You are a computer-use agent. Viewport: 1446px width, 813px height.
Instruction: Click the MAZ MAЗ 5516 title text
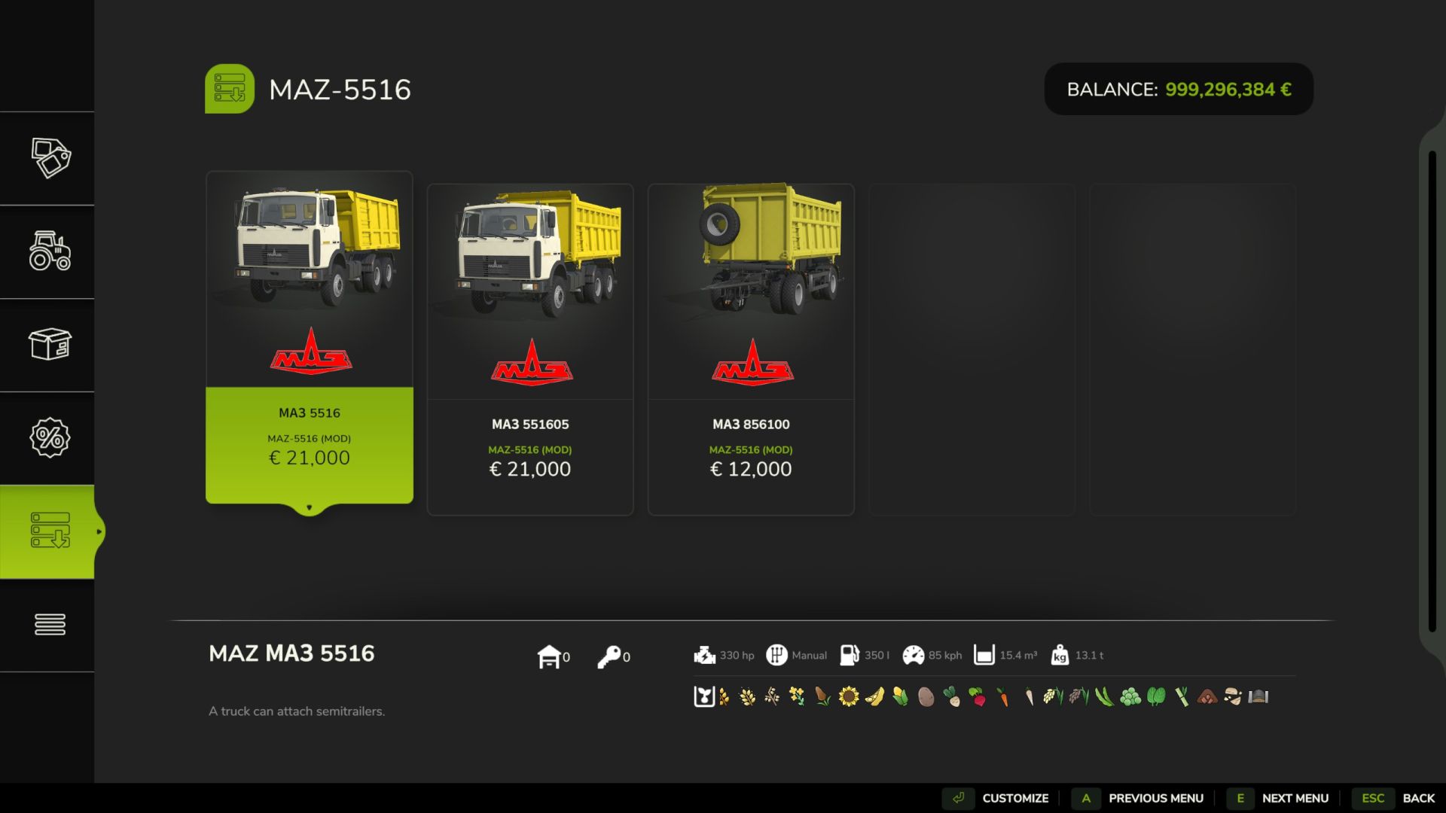(291, 653)
